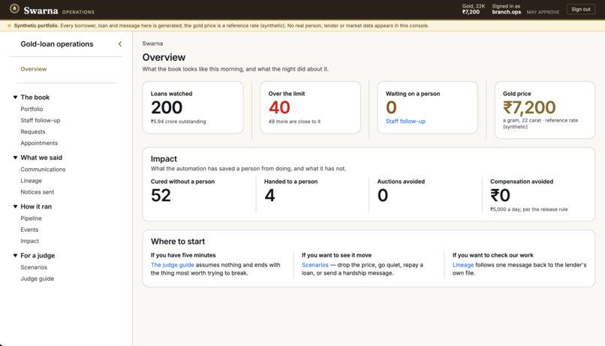The width and height of the screenshot is (605, 346).
Task: Collapse the Gold-loan operations sidebar
Action: (120, 44)
